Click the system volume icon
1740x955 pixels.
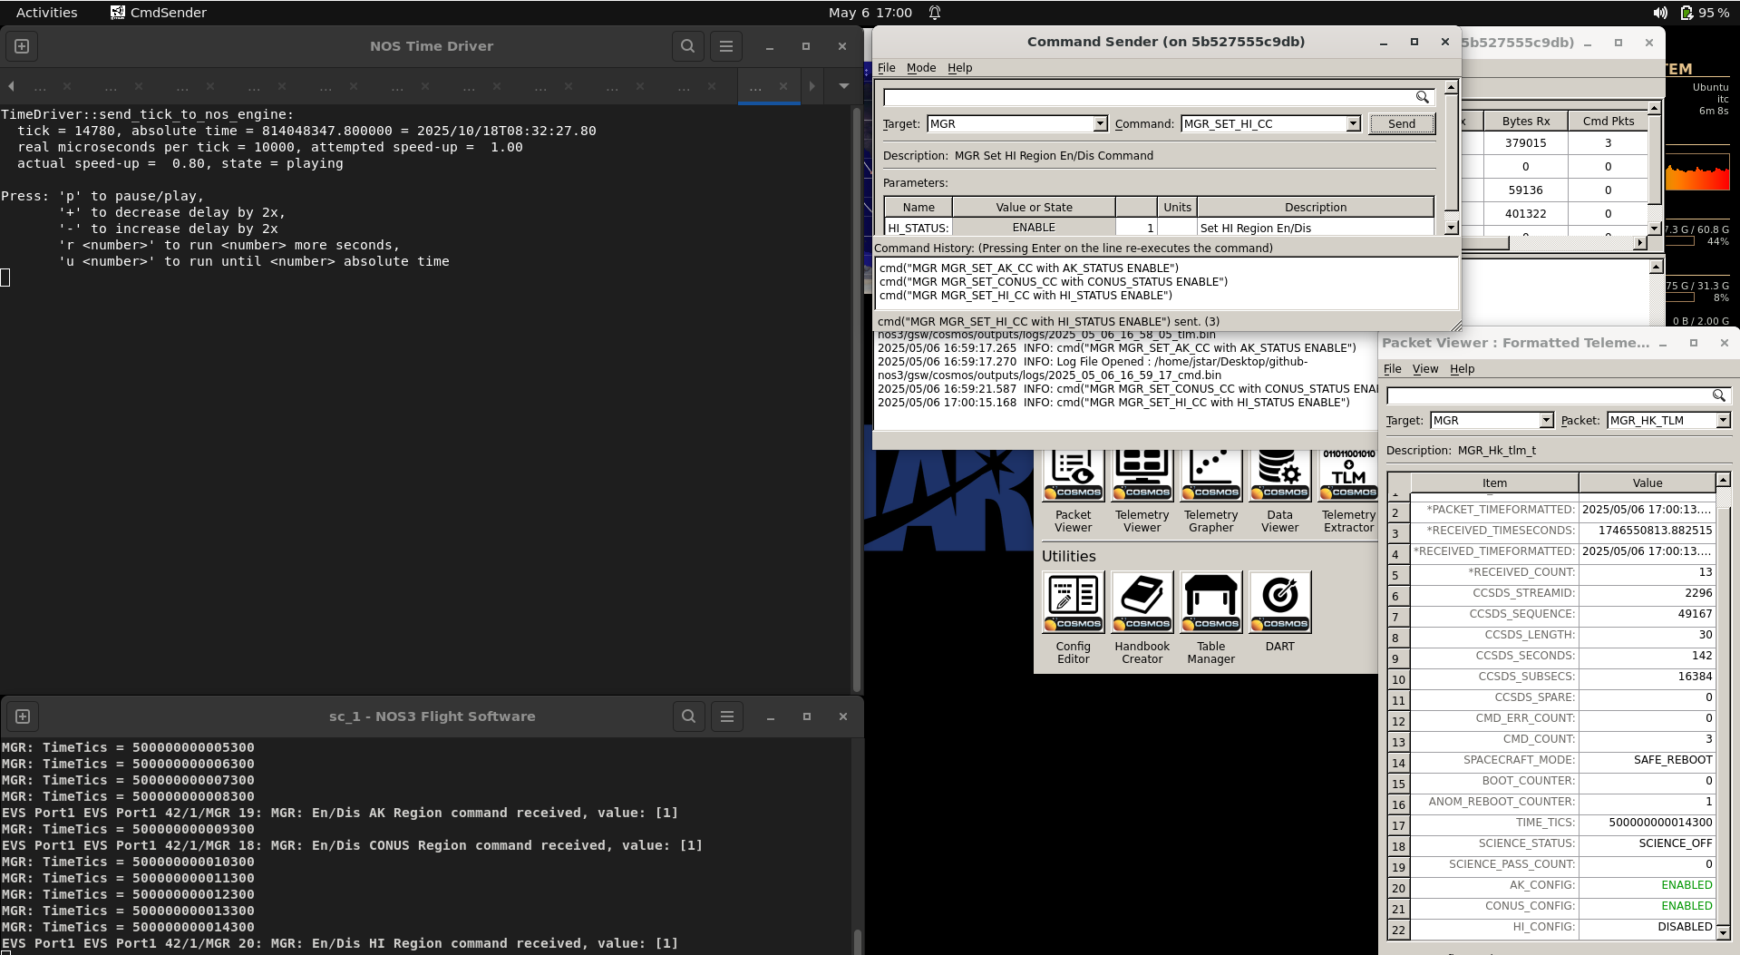coord(1659,13)
